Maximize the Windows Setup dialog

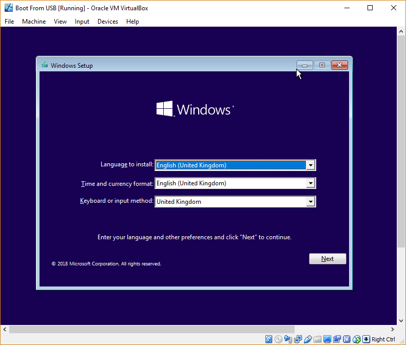pos(322,65)
